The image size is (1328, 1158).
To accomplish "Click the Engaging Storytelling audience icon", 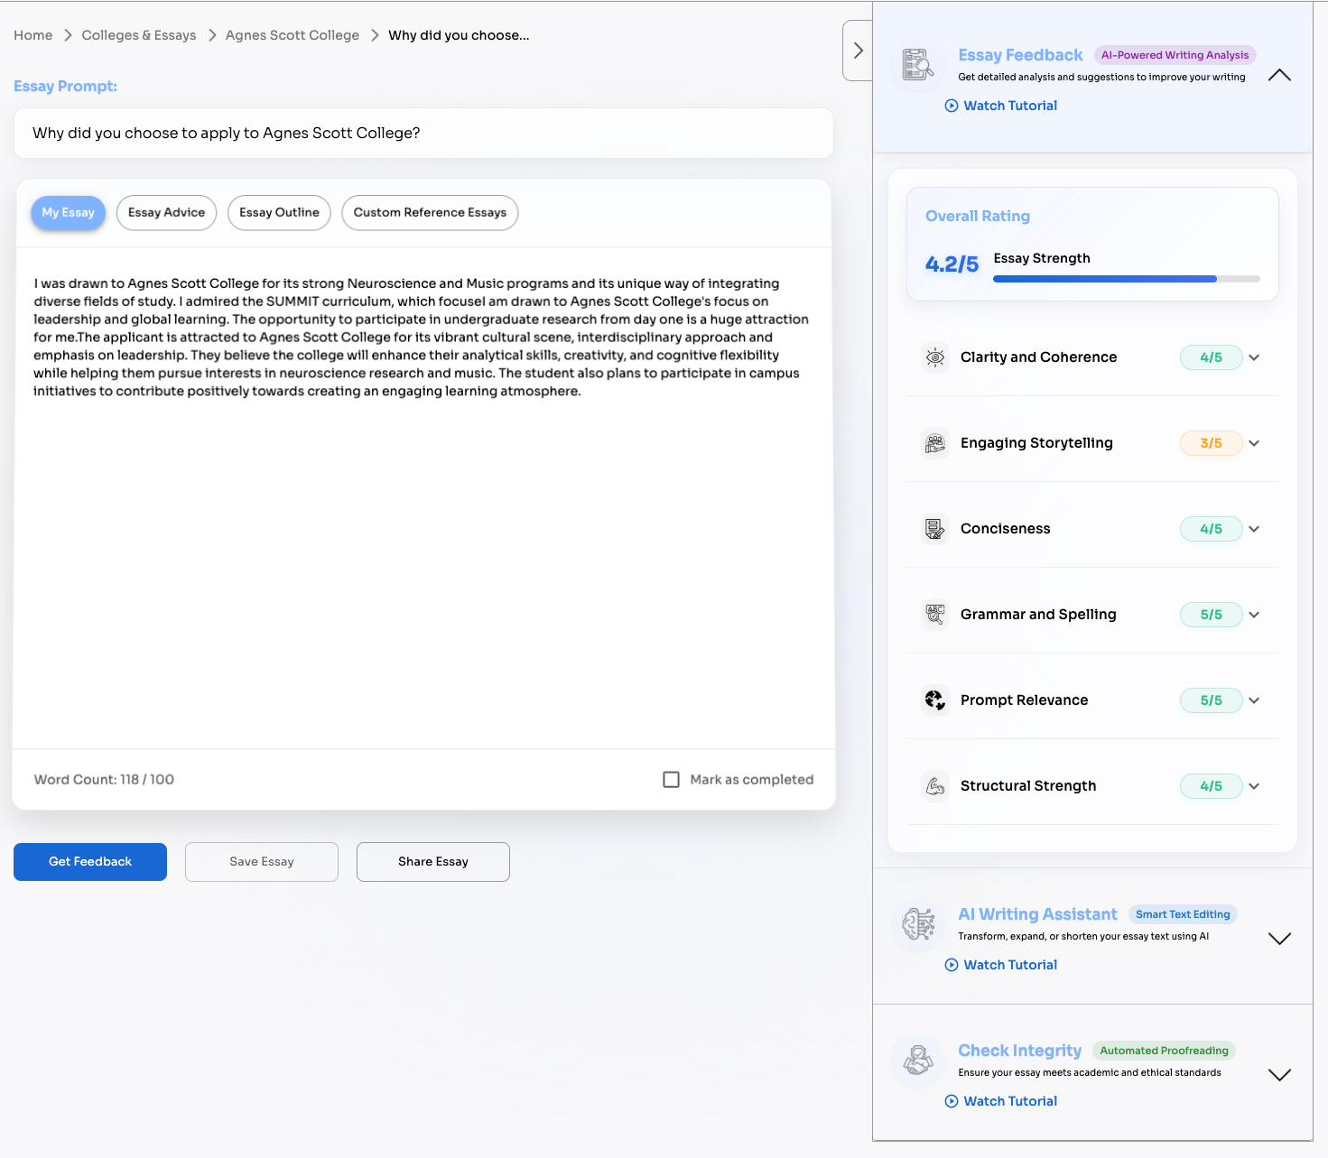I will click(x=935, y=443).
